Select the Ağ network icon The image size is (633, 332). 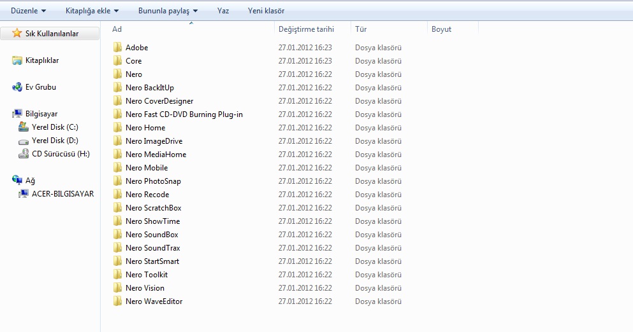tap(17, 180)
